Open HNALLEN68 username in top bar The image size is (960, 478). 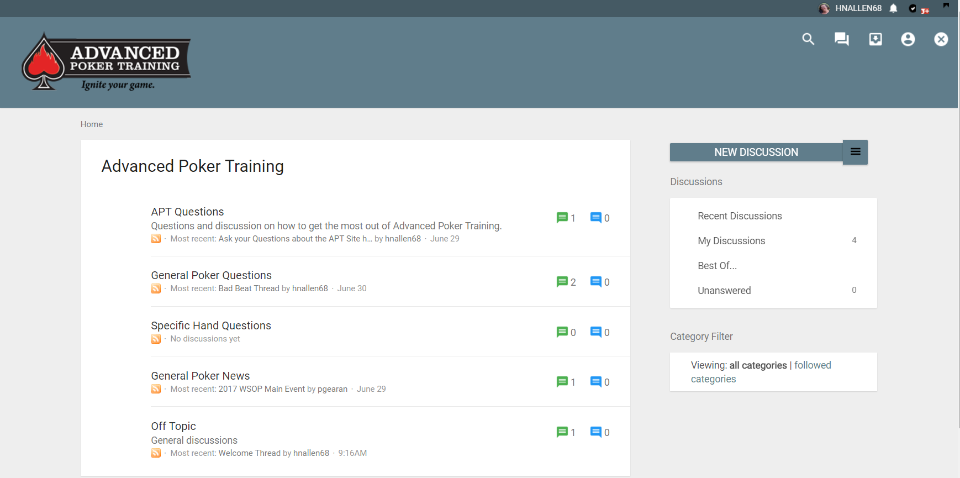click(858, 8)
